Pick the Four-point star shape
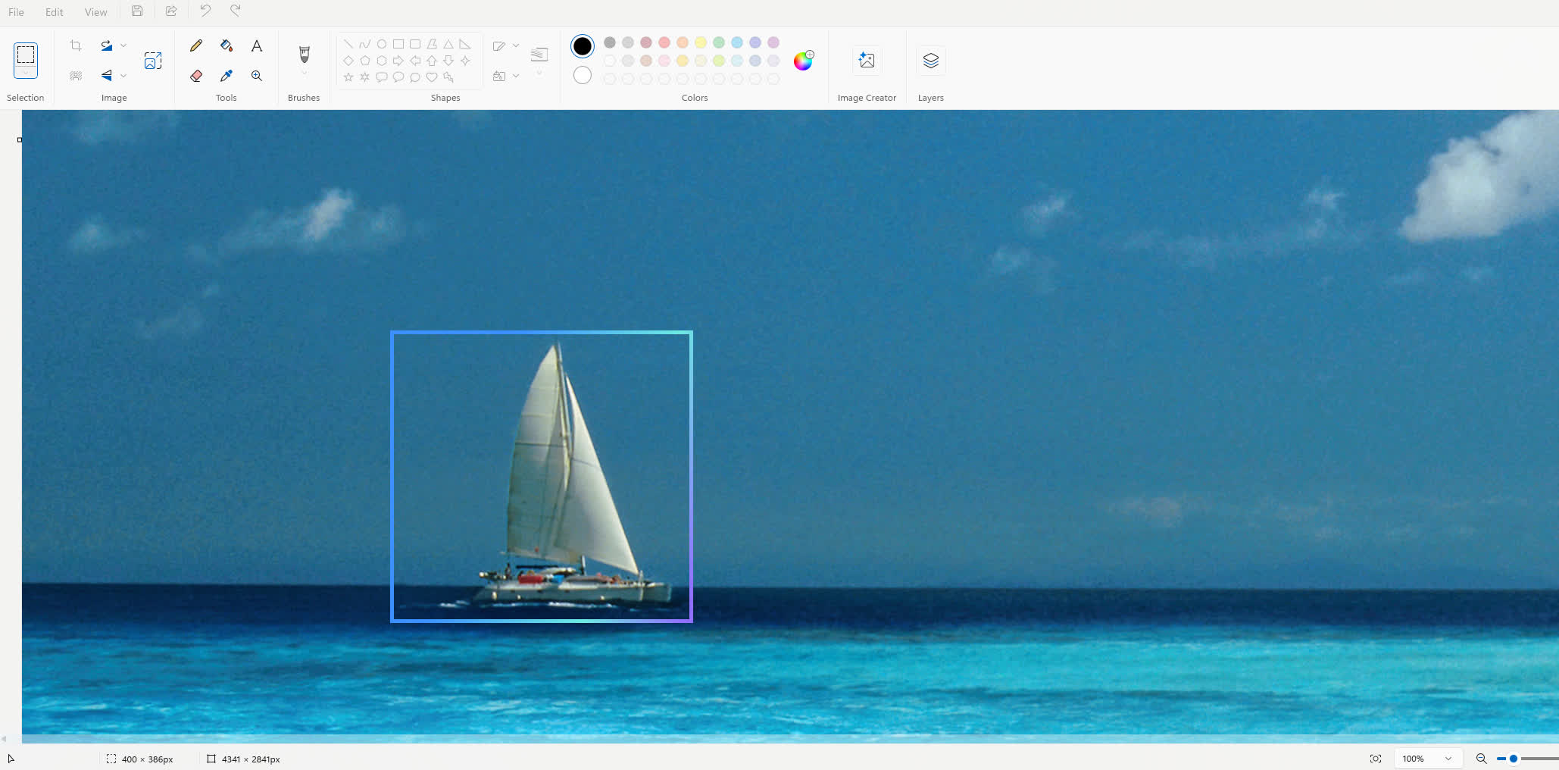The image size is (1559, 770). coord(465,61)
